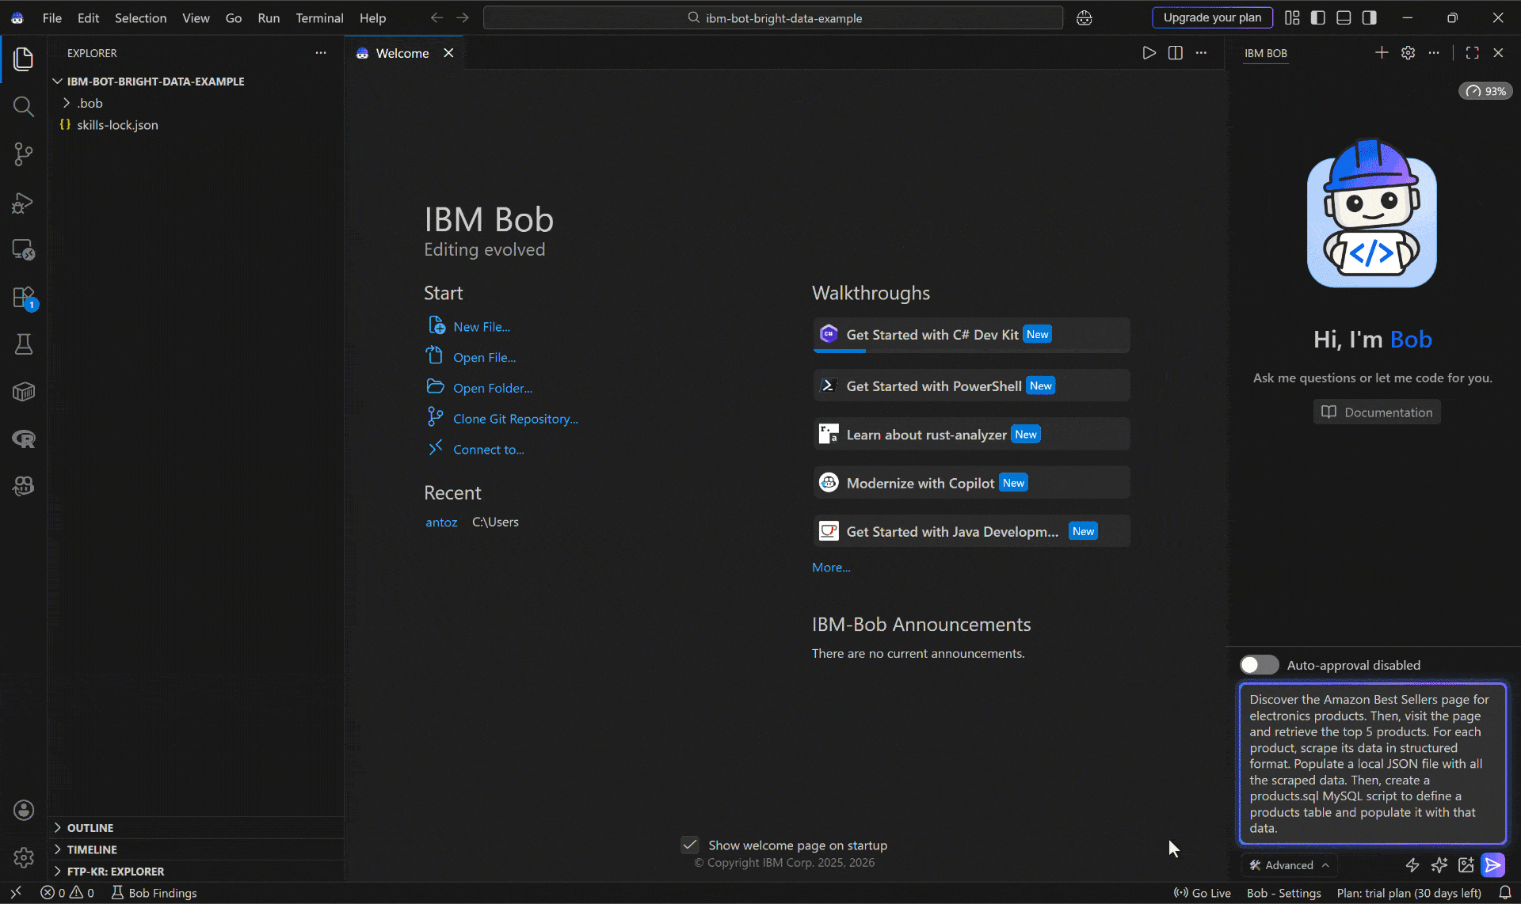Send the prompt to Bob
The width and height of the screenshot is (1521, 904).
click(x=1493, y=865)
